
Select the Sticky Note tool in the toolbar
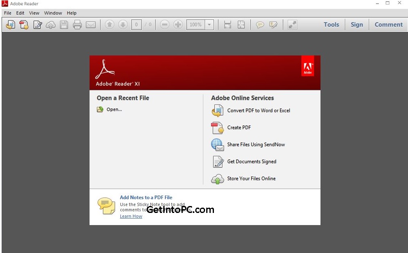pyautogui.click(x=260, y=25)
